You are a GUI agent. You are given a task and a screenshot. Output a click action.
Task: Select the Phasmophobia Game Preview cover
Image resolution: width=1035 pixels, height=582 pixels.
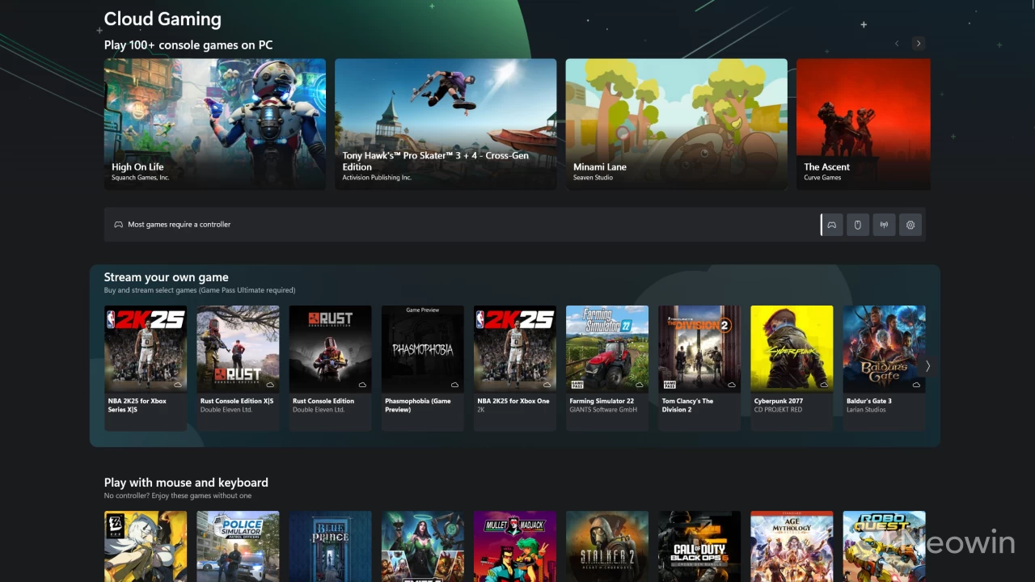pyautogui.click(x=422, y=348)
